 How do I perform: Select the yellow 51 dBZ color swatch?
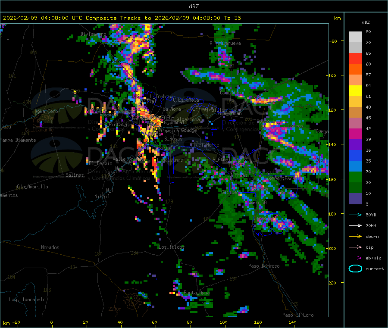[x=355, y=91]
